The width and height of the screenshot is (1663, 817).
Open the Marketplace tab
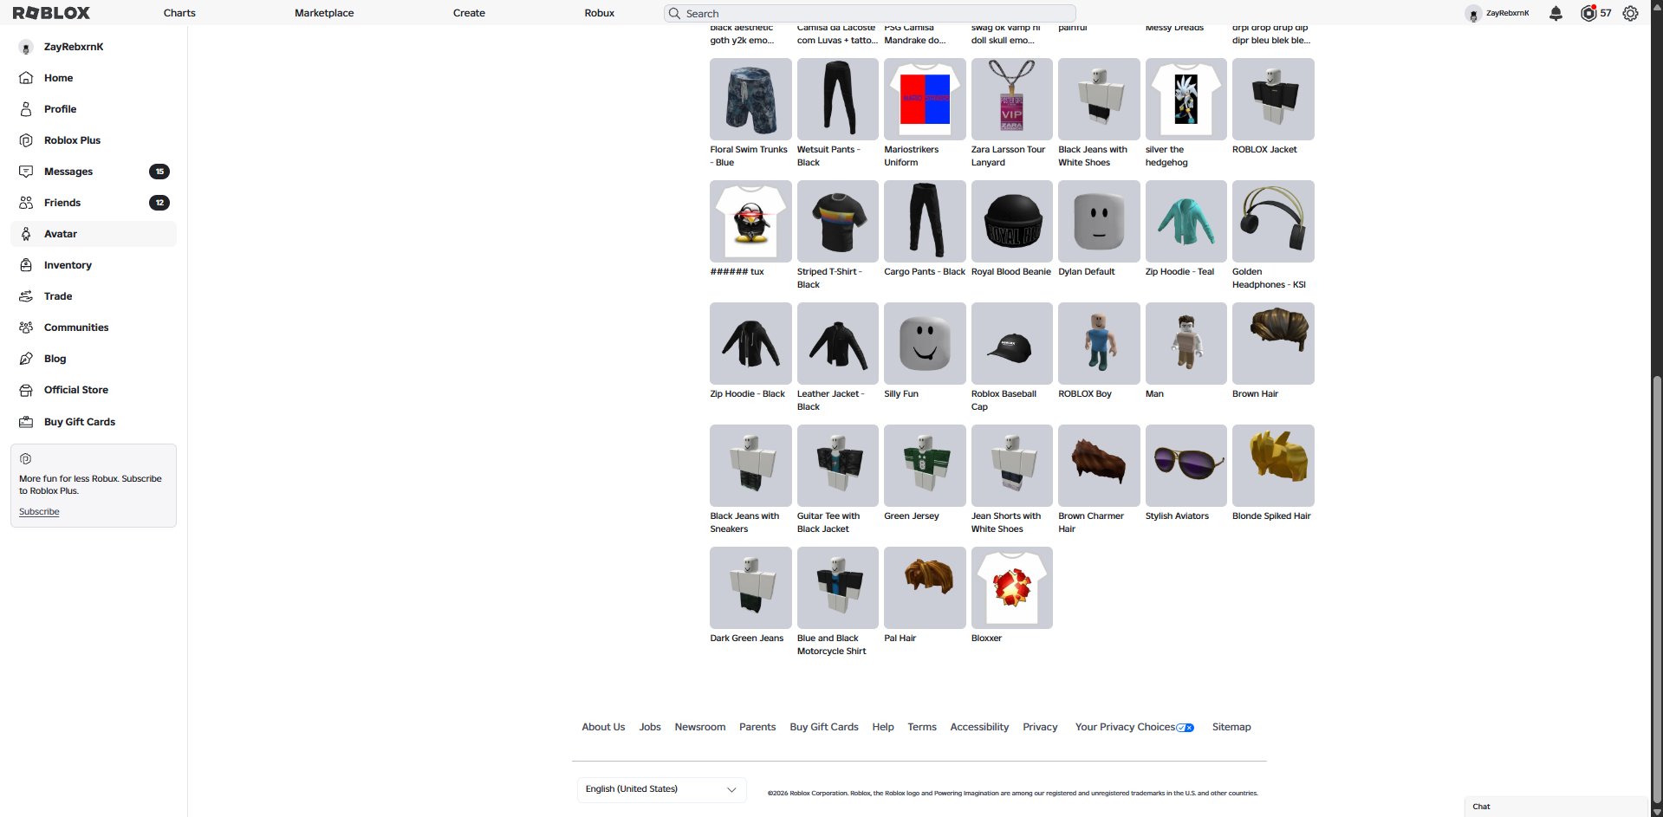[x=324, y=13]
